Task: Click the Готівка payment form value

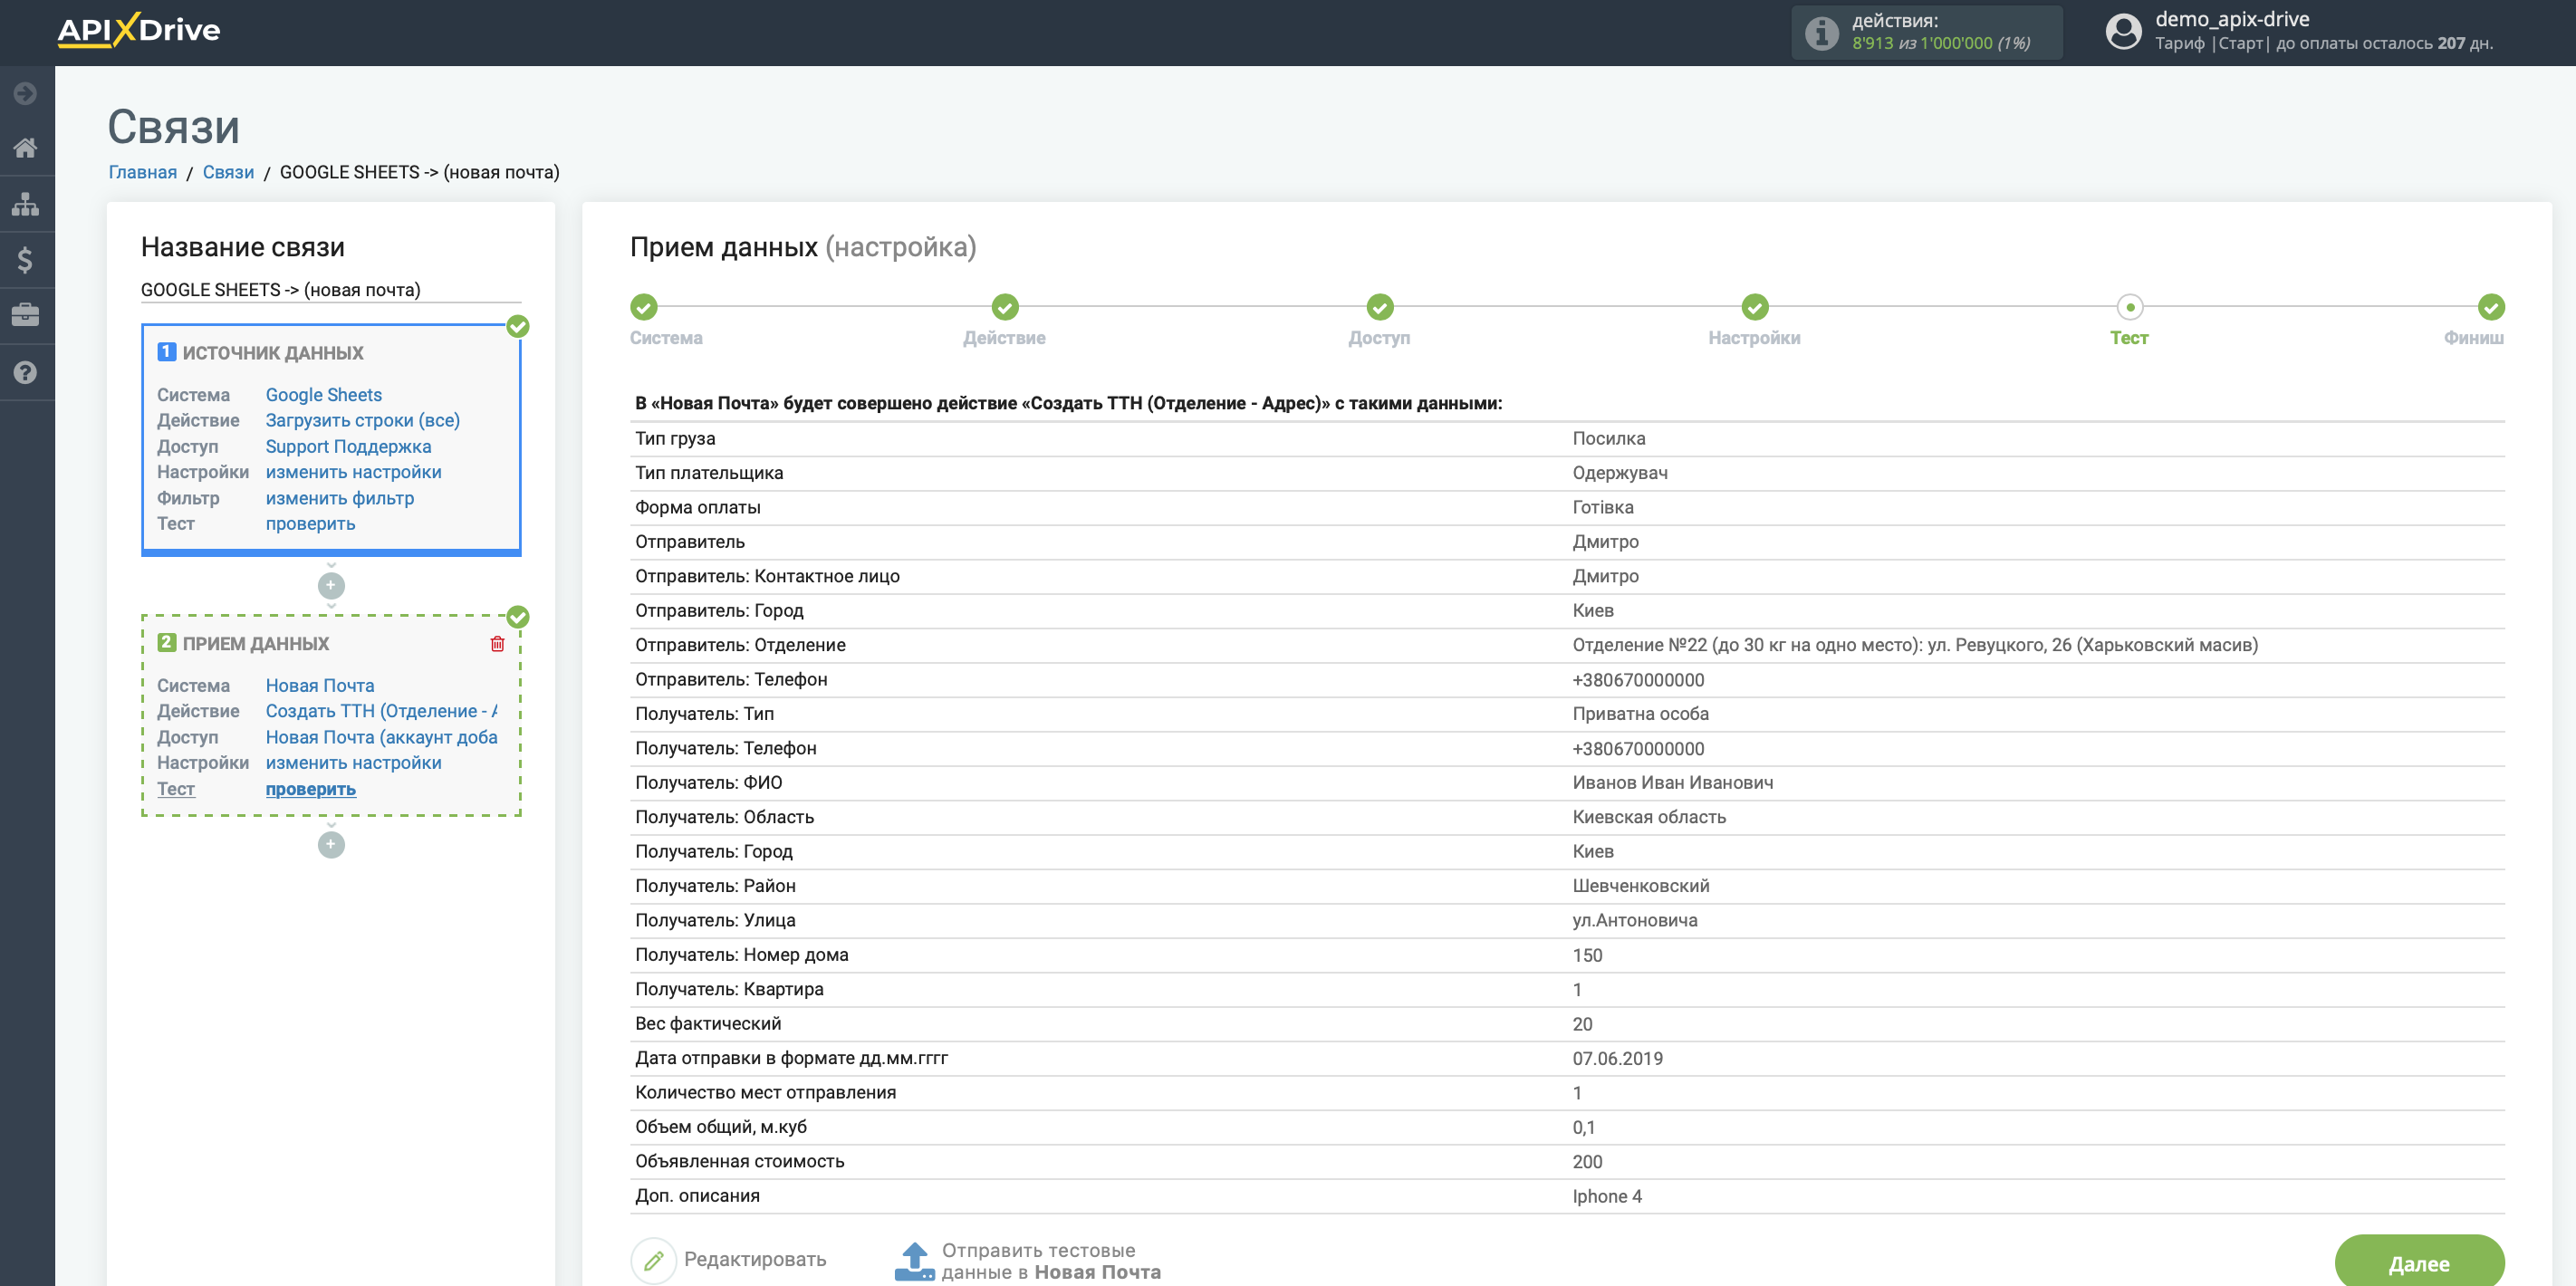Action: coord(1603,507)
